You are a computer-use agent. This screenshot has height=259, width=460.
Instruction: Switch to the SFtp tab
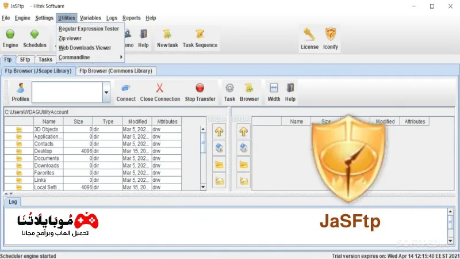25,60
